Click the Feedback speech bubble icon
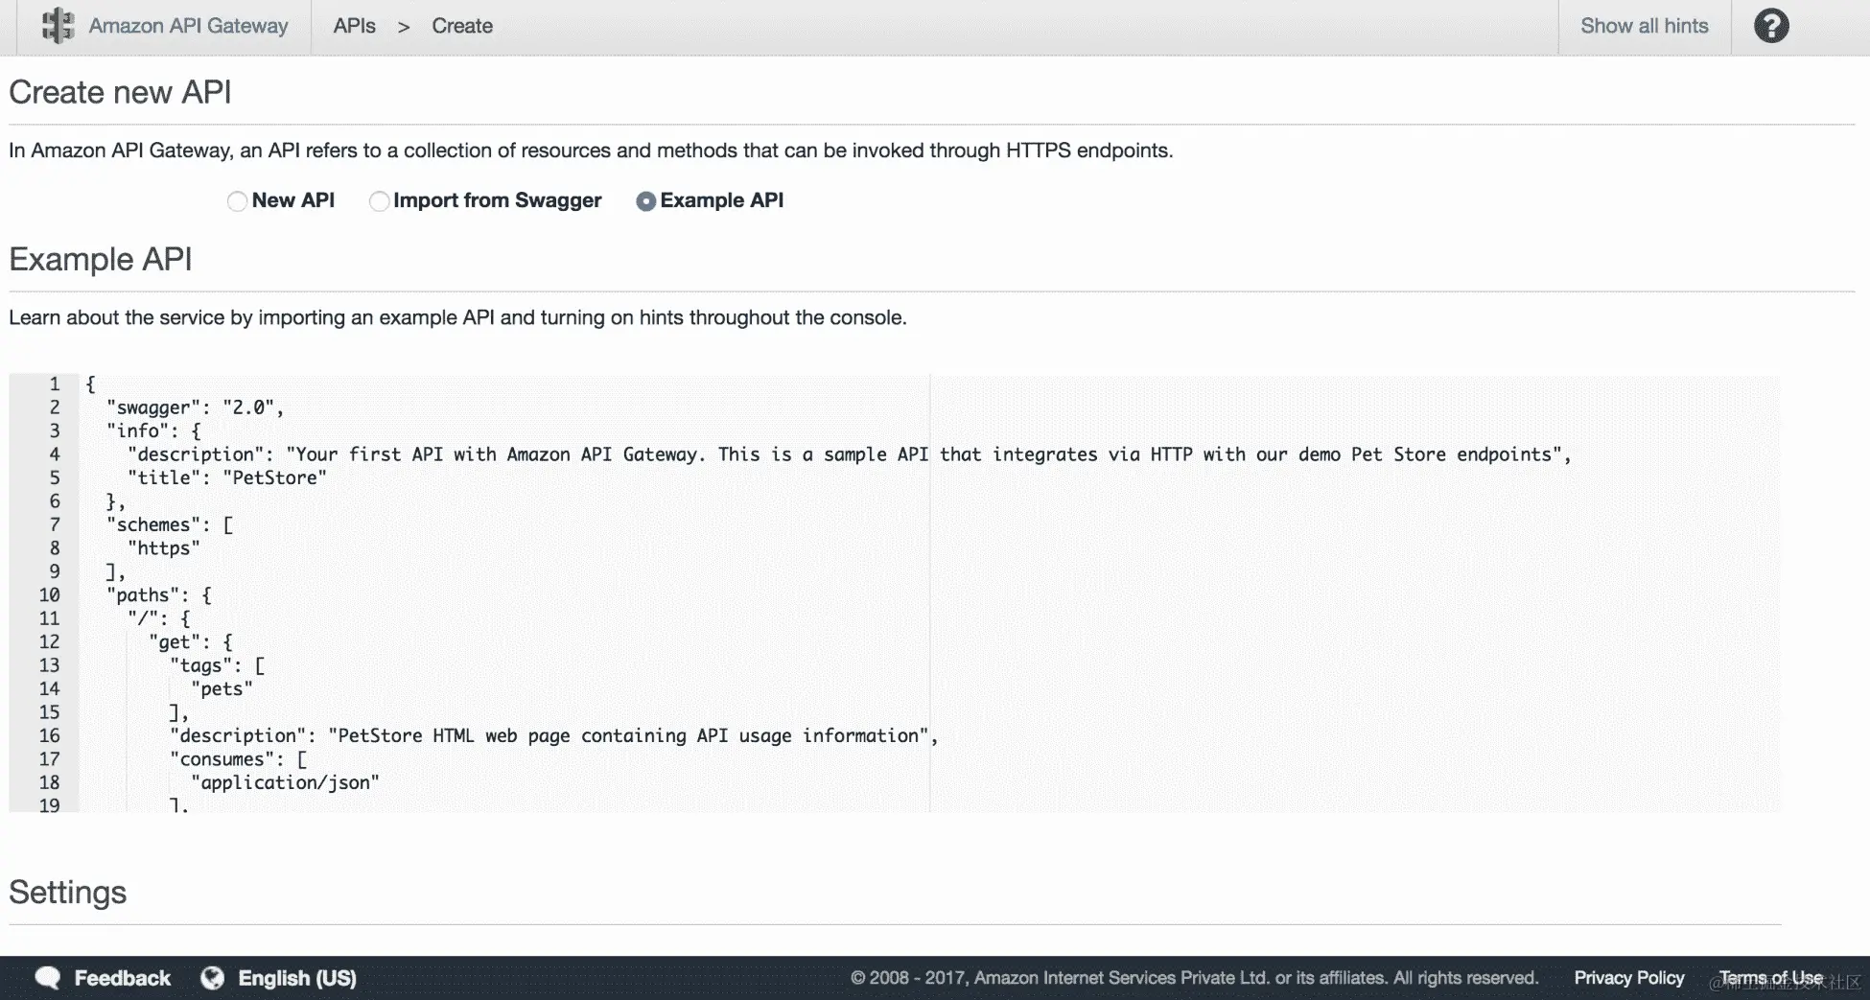This screenshot has width=1870, height=1000. coord(48,978)
